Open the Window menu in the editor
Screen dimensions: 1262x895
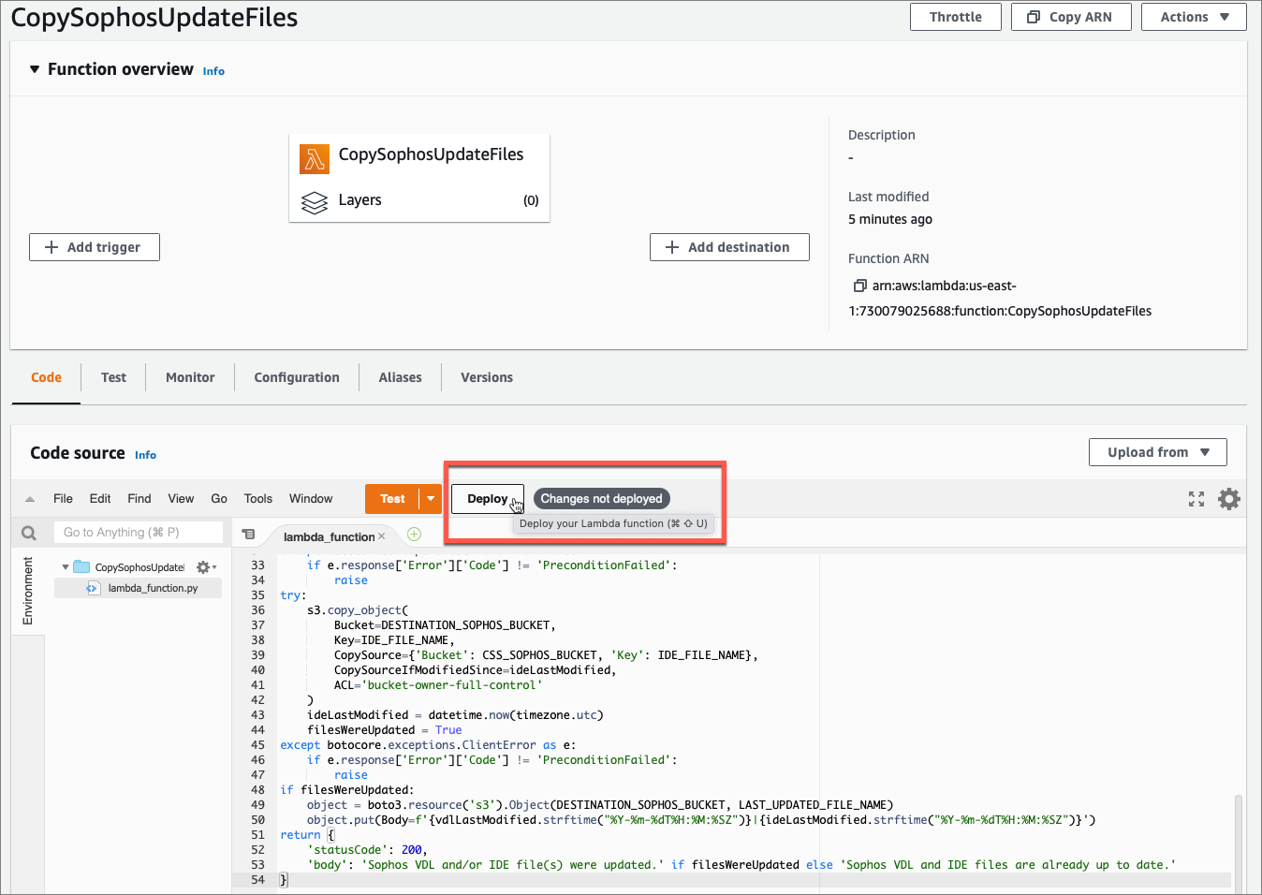(x=311, y=499)
